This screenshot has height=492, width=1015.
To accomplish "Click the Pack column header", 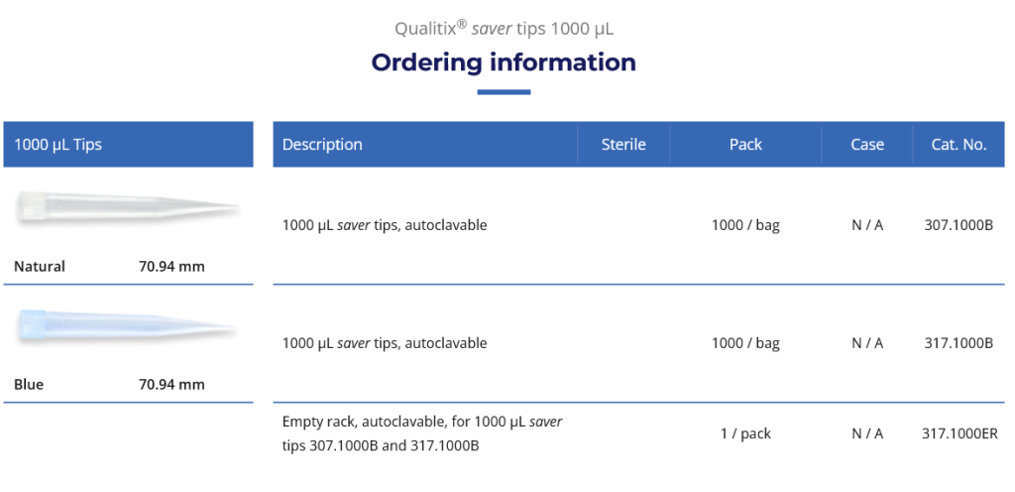I will pyautogui.click(x=745, y=145).
